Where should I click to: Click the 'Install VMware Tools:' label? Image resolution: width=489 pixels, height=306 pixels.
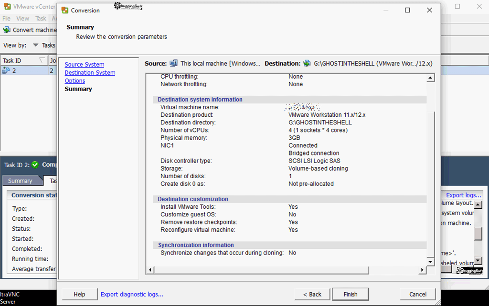(x=188, y=207)
